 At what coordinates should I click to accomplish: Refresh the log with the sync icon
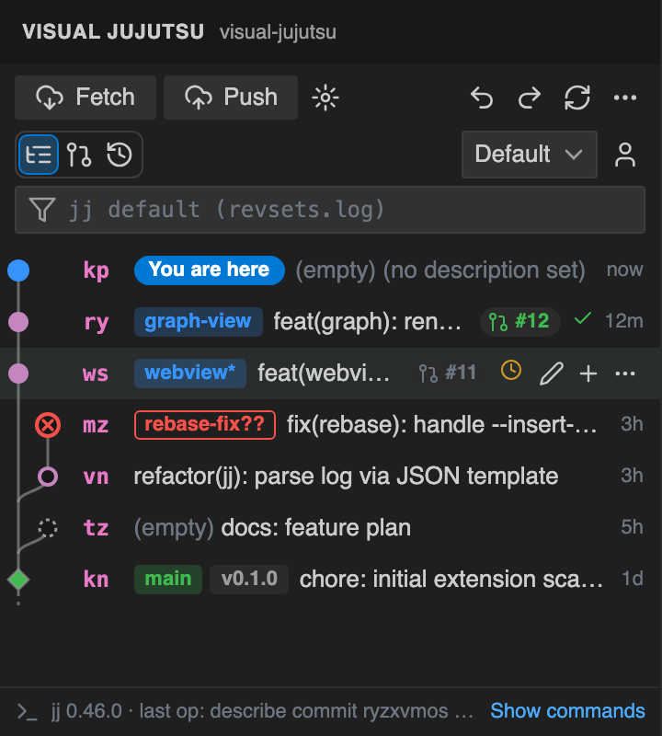(x=577, y=98)
